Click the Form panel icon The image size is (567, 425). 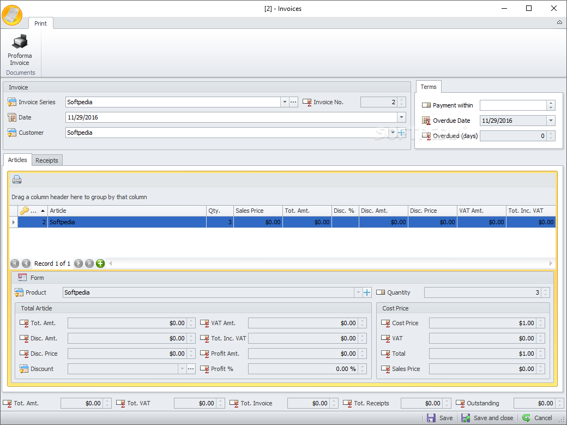tap(22, 277)
